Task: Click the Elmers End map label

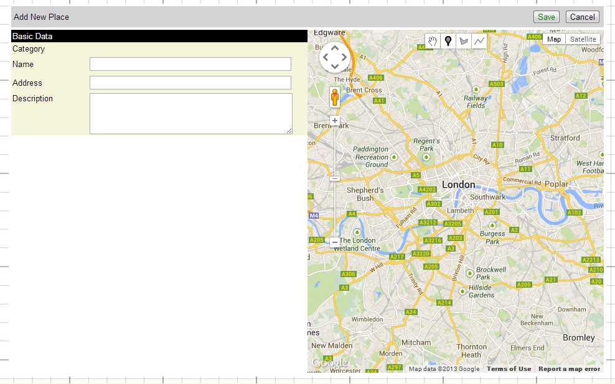Action: pos(527,347)
